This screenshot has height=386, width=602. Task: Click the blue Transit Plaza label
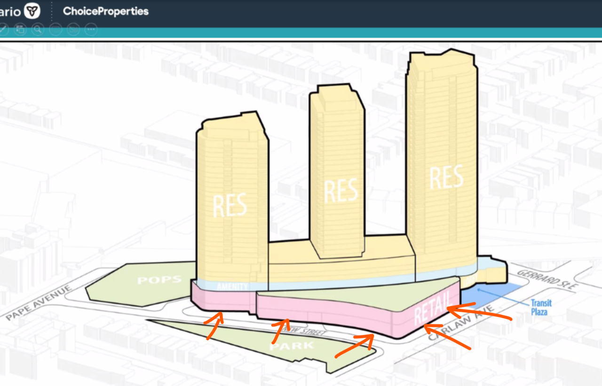tap(541, 307)
